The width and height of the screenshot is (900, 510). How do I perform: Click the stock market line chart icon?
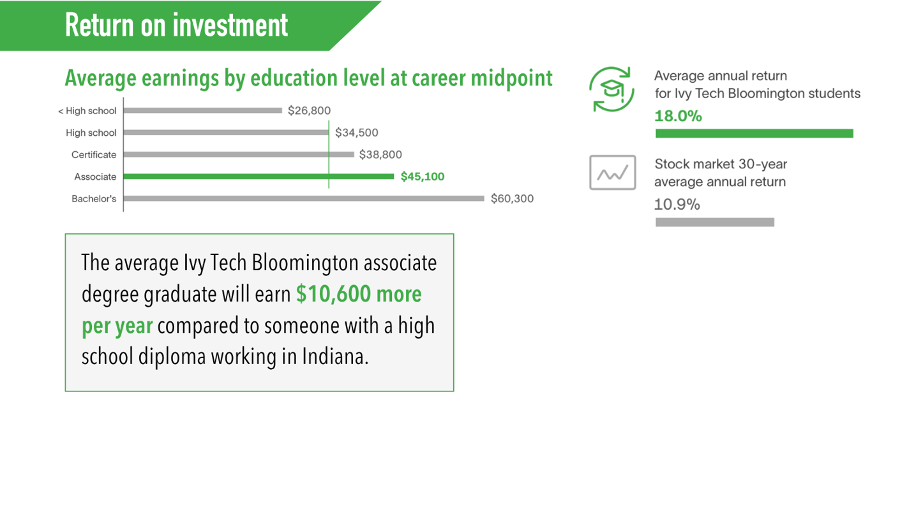[612, 172]
